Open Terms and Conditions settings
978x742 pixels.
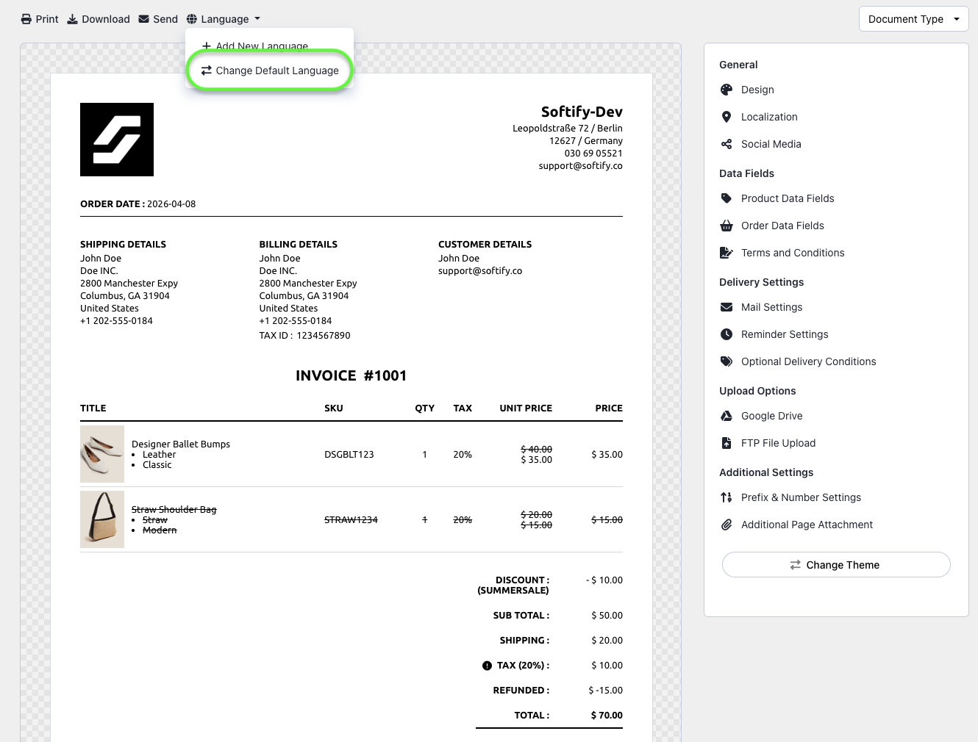792,253
